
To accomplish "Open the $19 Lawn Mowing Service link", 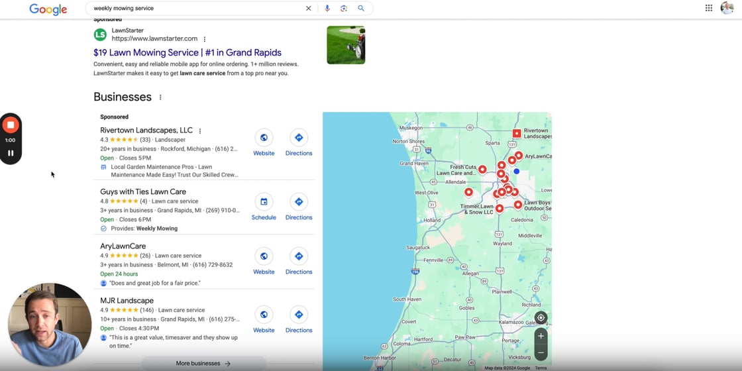I will click(187, 53).
